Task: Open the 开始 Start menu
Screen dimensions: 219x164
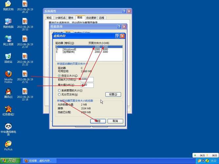Action: [10, 160]
